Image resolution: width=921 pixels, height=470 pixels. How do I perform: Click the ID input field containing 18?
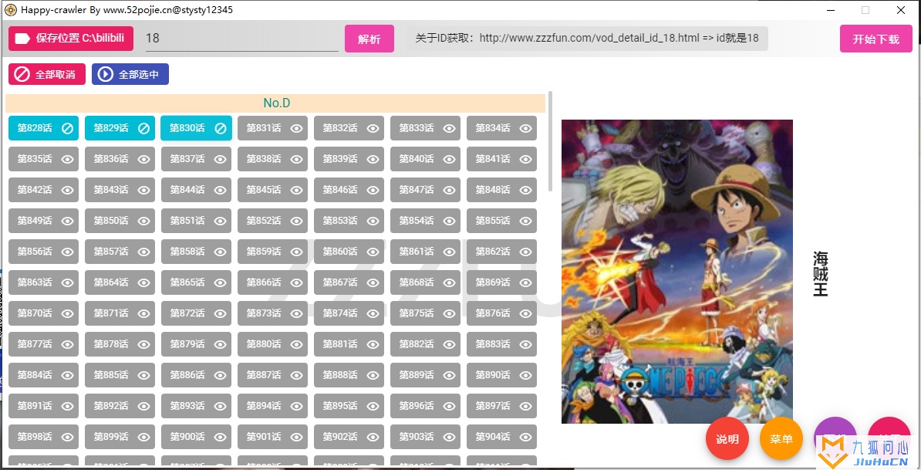[x=242, y=38]
